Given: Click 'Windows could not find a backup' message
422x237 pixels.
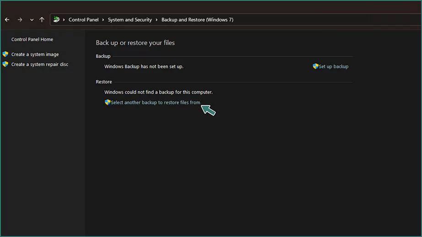Looking at the screenshot, I should (158, 92).
